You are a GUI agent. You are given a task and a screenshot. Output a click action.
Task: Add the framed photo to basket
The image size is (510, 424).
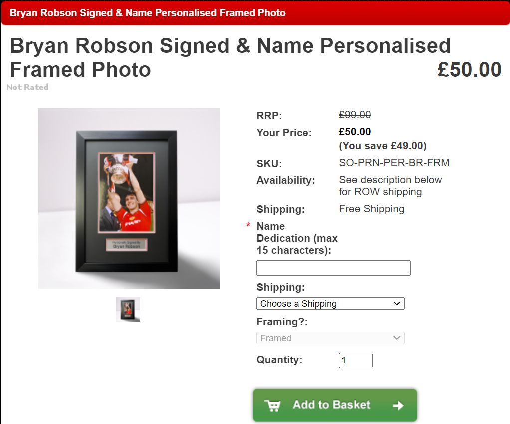tap(335, 405)
